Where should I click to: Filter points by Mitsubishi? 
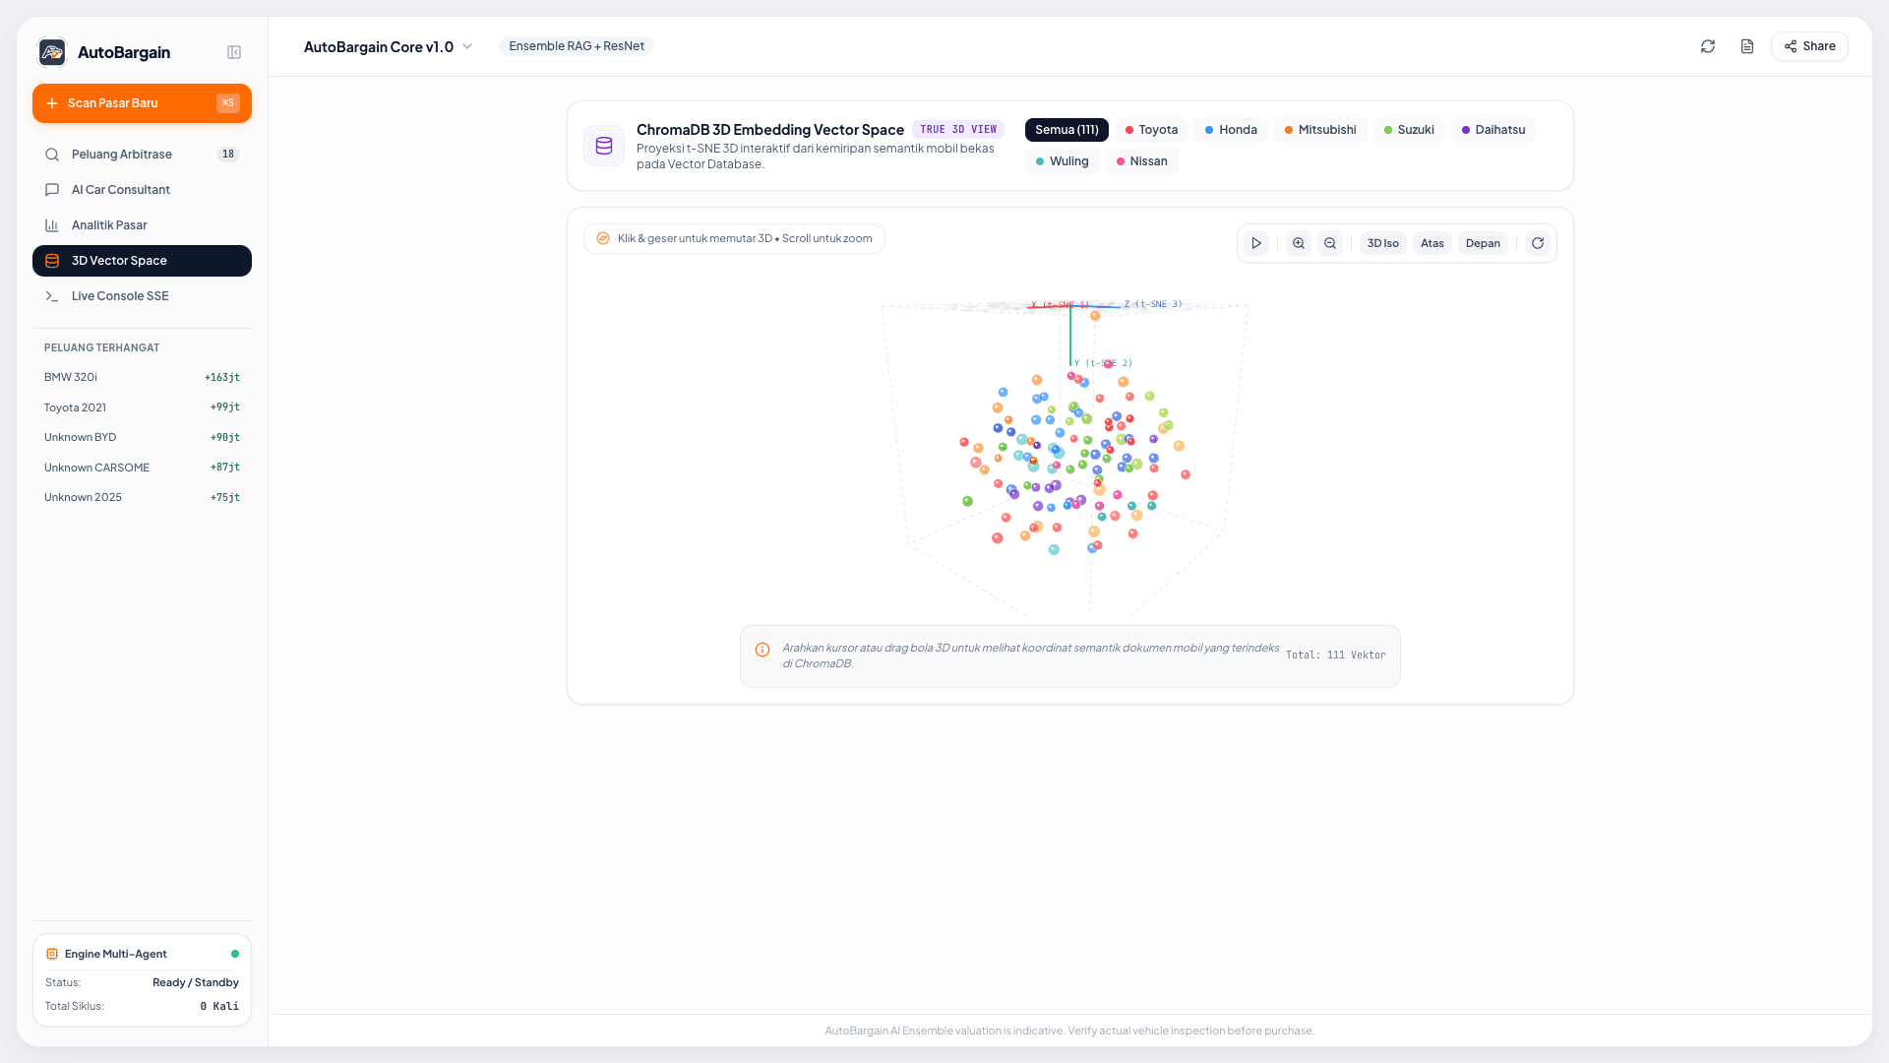click(x=1320, y=130)
